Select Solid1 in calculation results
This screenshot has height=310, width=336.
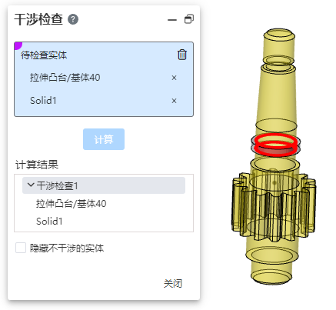click(x=49, y=222)
